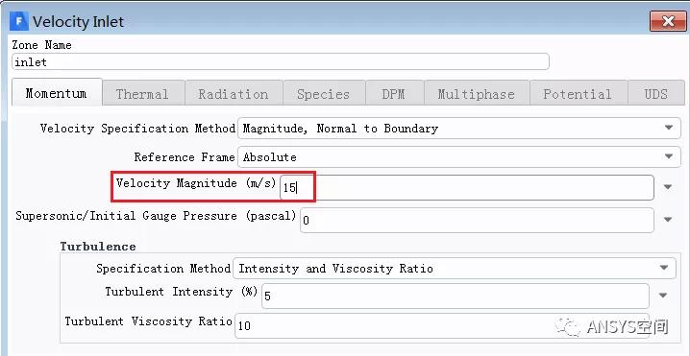Open turbulence Specification Method dropdown

click(455, 268)
